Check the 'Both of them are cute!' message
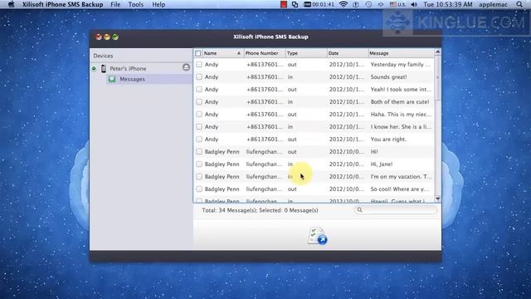The height and width of the screenshot is (299, 531). point(199,101)
